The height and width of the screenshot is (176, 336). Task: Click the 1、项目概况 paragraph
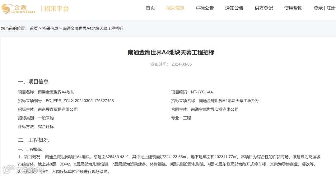point(169,160)
